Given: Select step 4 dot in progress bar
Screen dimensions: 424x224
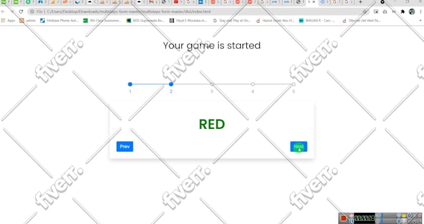Looking at the screenshot, I should coord(253,84).
